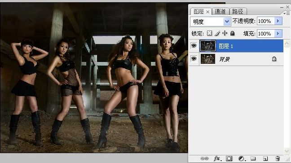Add a layer mask
Image resolution: width=291 pixels, height=163 pixels.
pyautogui.click(x=229, y=159)
